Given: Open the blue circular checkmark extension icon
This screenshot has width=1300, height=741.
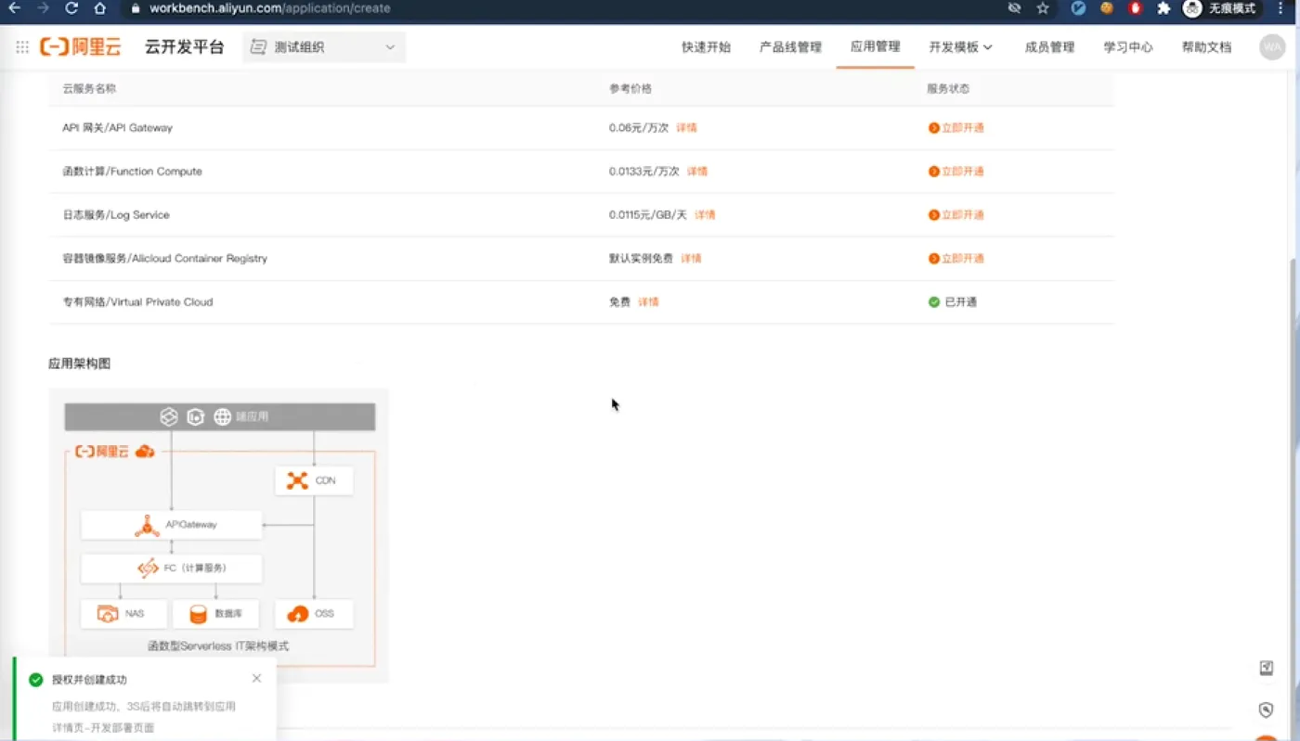Looking at the screenshot, I should (1078, 8).
